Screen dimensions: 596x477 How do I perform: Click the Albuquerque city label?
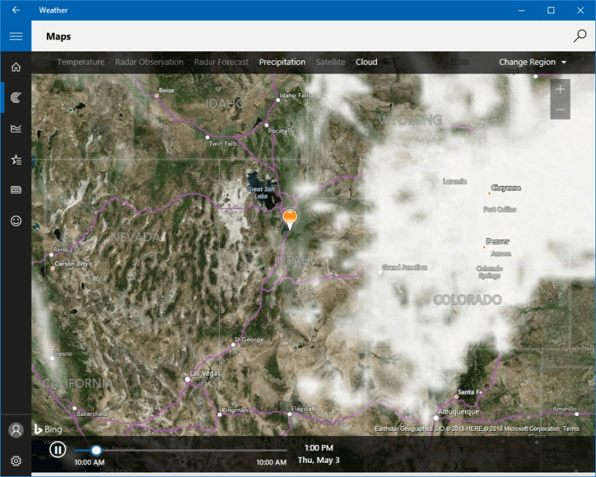pyautogui.click(x=458, y=412)
